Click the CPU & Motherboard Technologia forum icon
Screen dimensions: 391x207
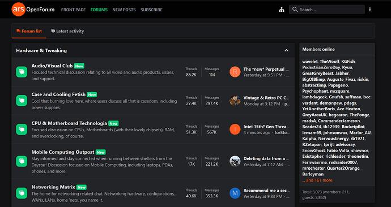pyautogui.click(x=22, y=130)
